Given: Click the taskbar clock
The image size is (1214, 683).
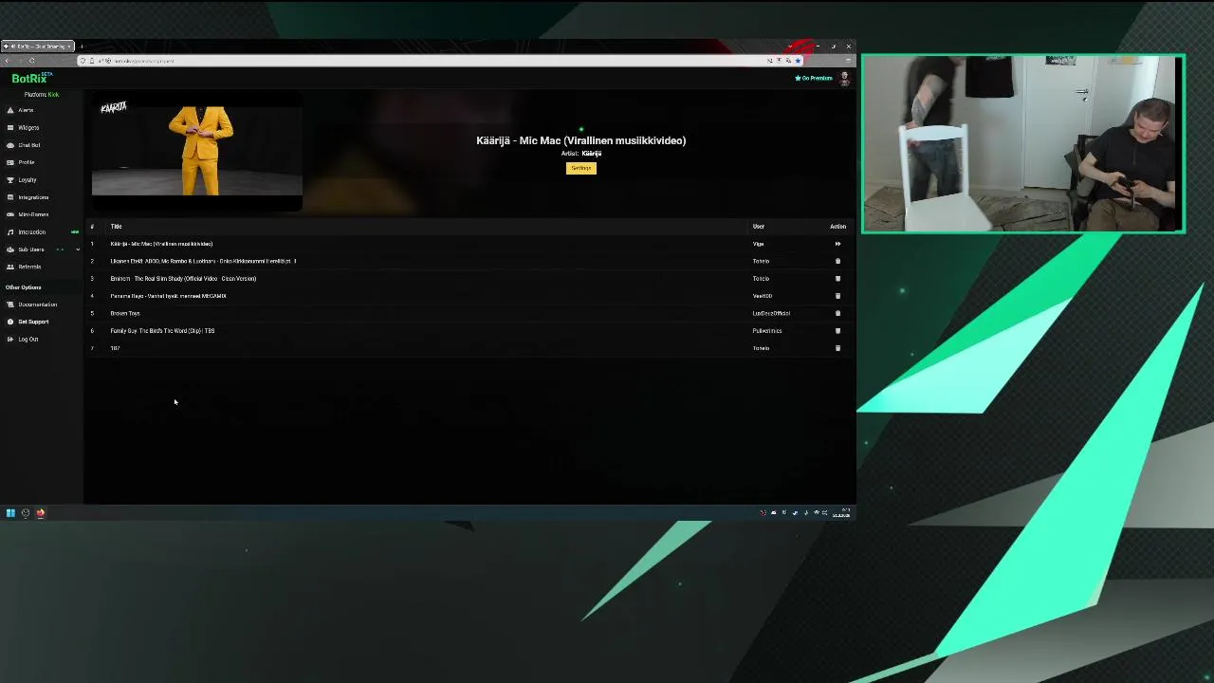Looking at the screenshot, I should (x=841, y=513).
